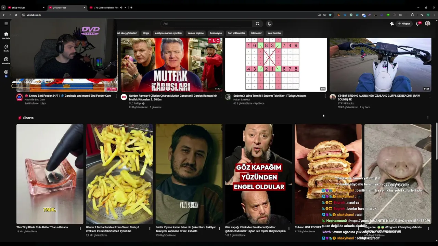This screenshot has height=246, width=438.
Task: Select the Doğa filter chip
Action: [x=146, y=33]
